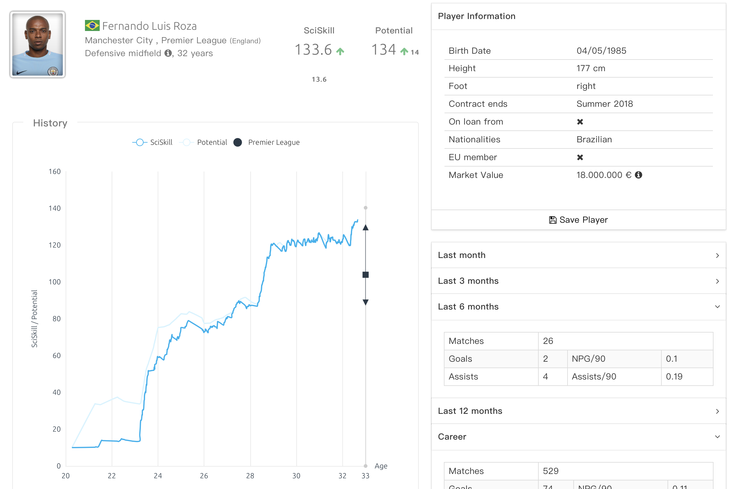Image resolution: width=735 pixels, height=489 pixels.
Task: Click the Player Information panel heading
Action: click(476, 16)
